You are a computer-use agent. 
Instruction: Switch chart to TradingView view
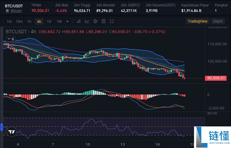(198, 21)
